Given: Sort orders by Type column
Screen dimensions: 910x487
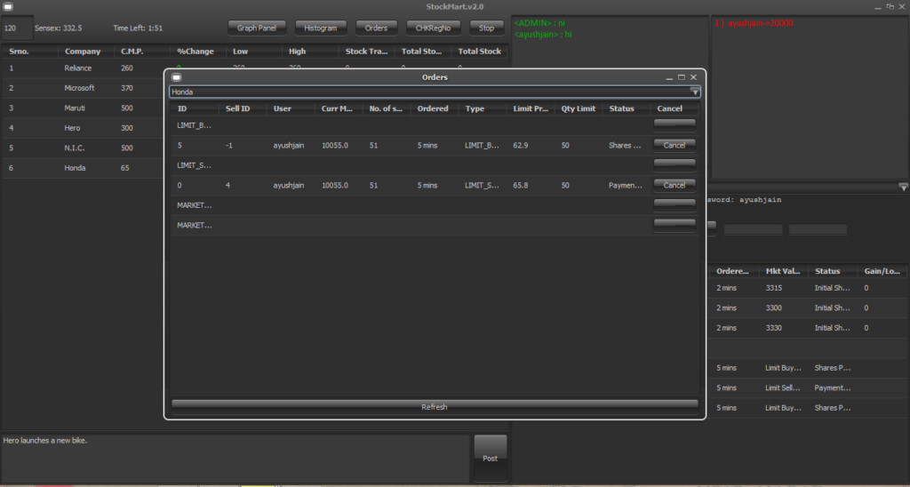Looking at the screenshot, I should tap(483, 108).
